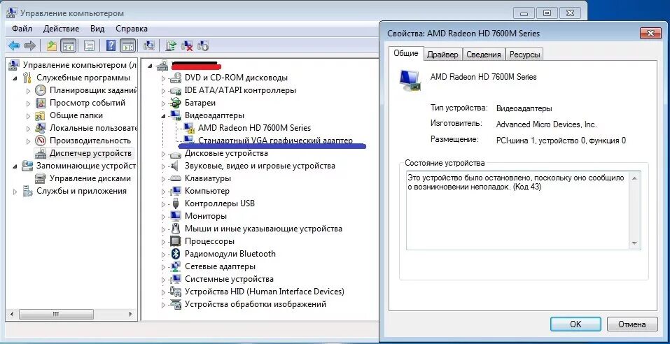Click the Uninstall device toolbar icon

pyautogui.click(x=187, y=45)
